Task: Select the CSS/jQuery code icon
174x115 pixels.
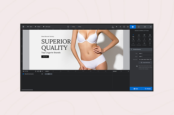Action: tap(139, 44)
